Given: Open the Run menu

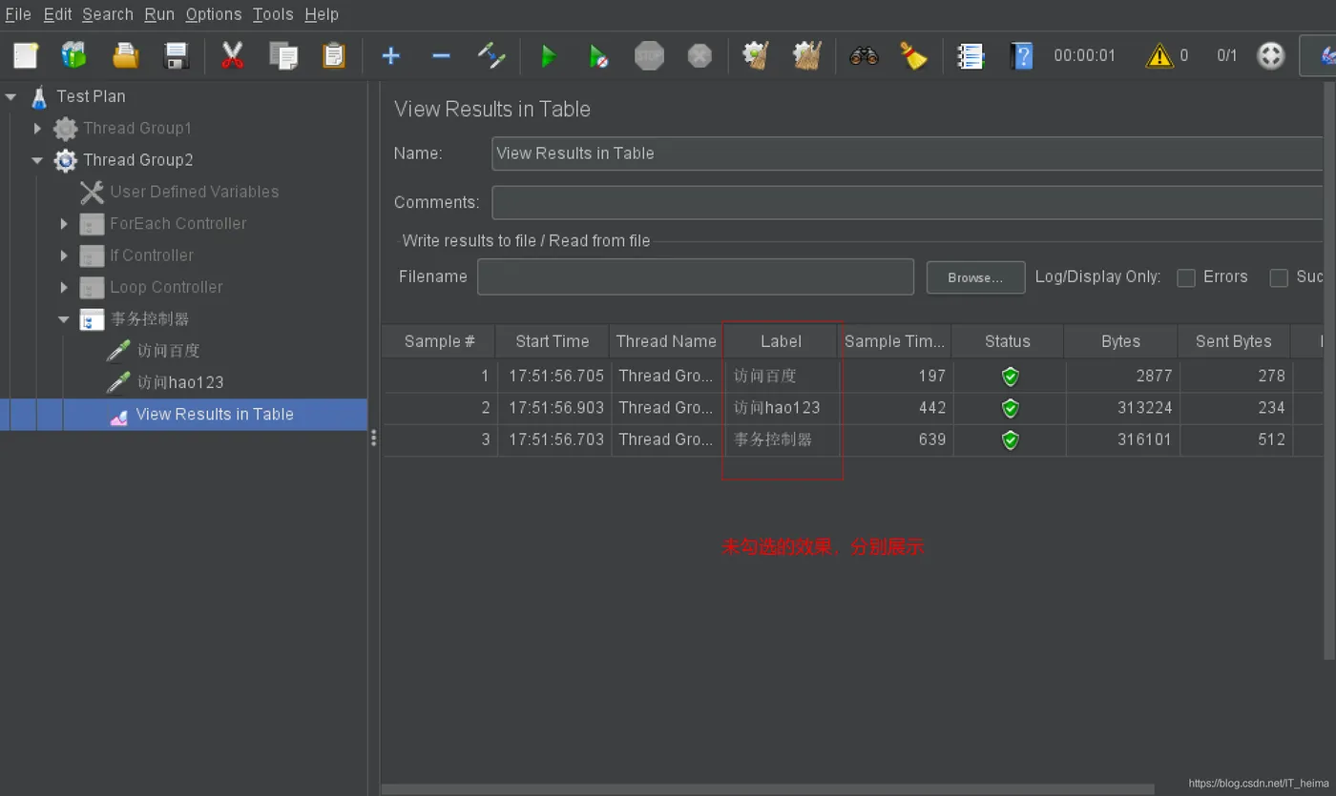Looking at the screenshot, I should [159, 14].
